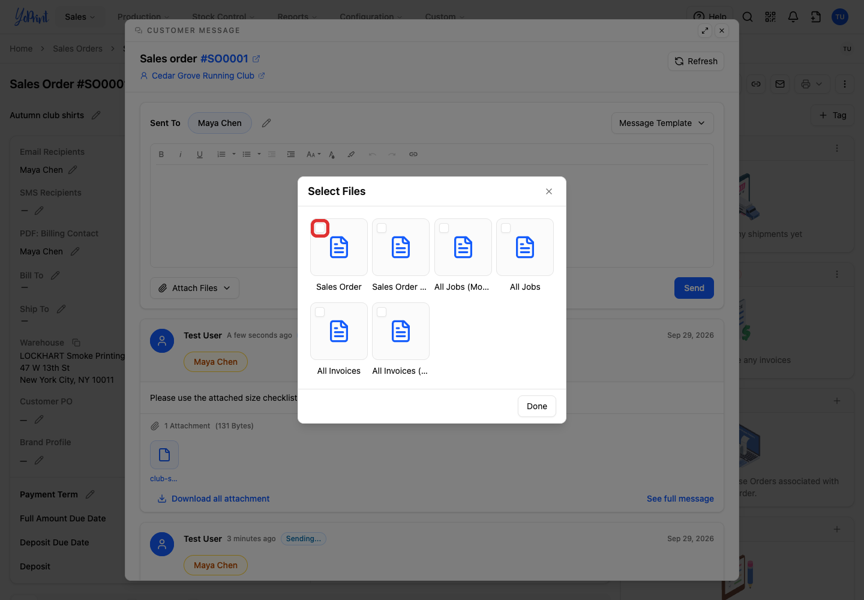
Task: Insert a bulleted list in the message
Action: pyautogui.click(x=247, y=154)
